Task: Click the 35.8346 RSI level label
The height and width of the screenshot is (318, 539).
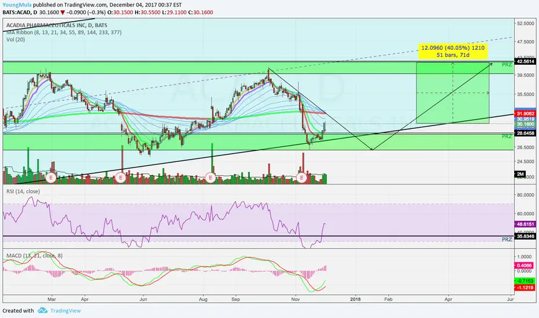Action: 525,236
